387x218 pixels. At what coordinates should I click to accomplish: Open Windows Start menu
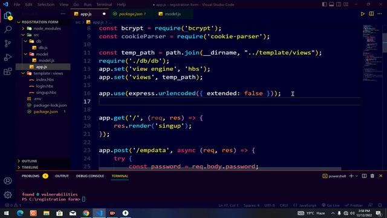point(7,213)
